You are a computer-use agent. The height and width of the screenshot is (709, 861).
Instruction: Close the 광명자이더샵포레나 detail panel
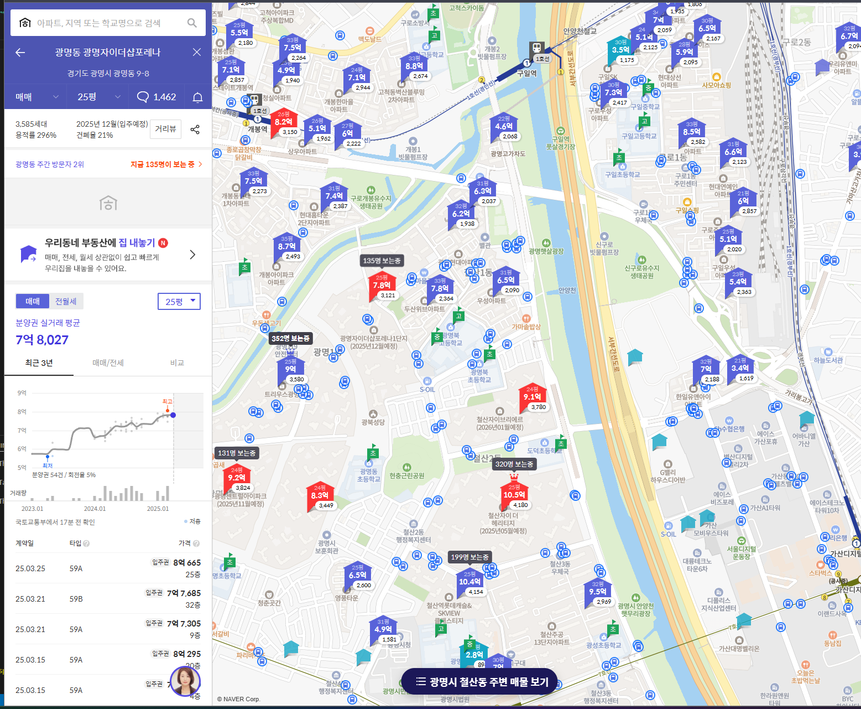pyautogui.click(x=197, y=52)
